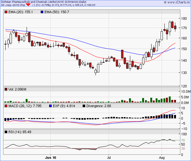Screen dimensions: 191x161
Task: Click the dark red Vol legend swatch
Action: (x=6, y=89)
